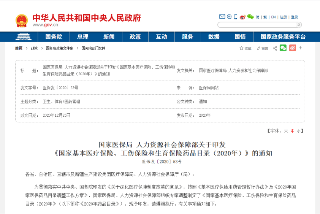Go to 国务院政策文件库 in breadcrumb
The height and width of the screenshot is (214, 320).
click(59, 48)
